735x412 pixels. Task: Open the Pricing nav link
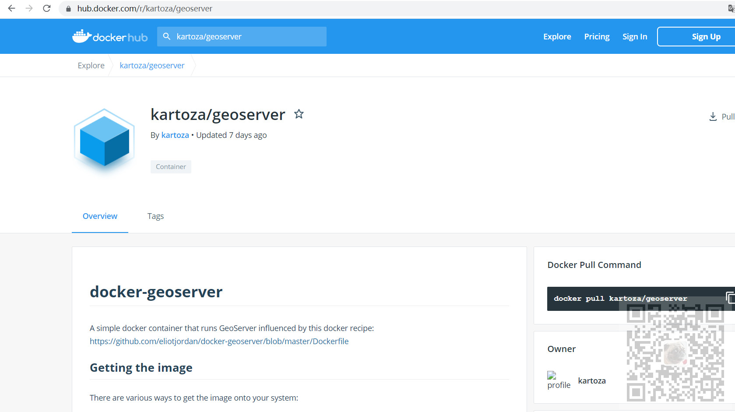click(x=597, y=37)
